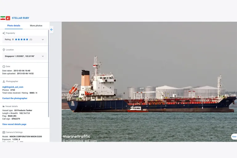Click the Camera & Settings camera icon

coord(4,132)
